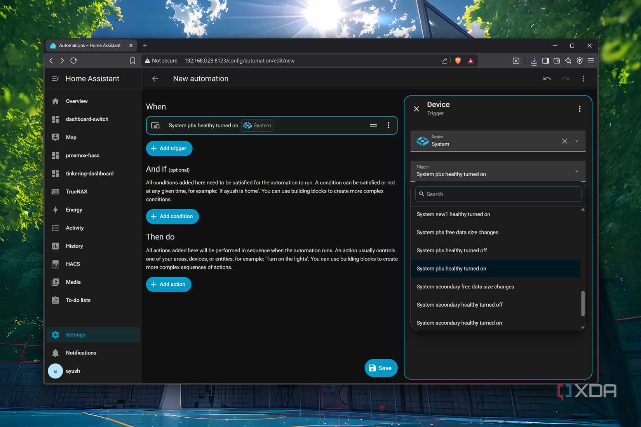This screenshot has height=427, width=641.
Task: Select 'System secondary free data size changes'
Action: tap(495, 287)
